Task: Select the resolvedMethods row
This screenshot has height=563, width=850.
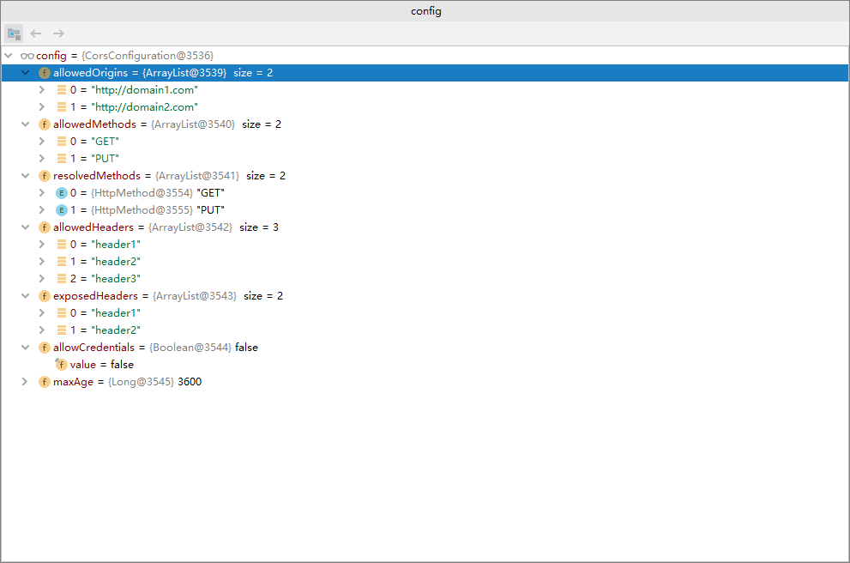Action: pos(425,176)
